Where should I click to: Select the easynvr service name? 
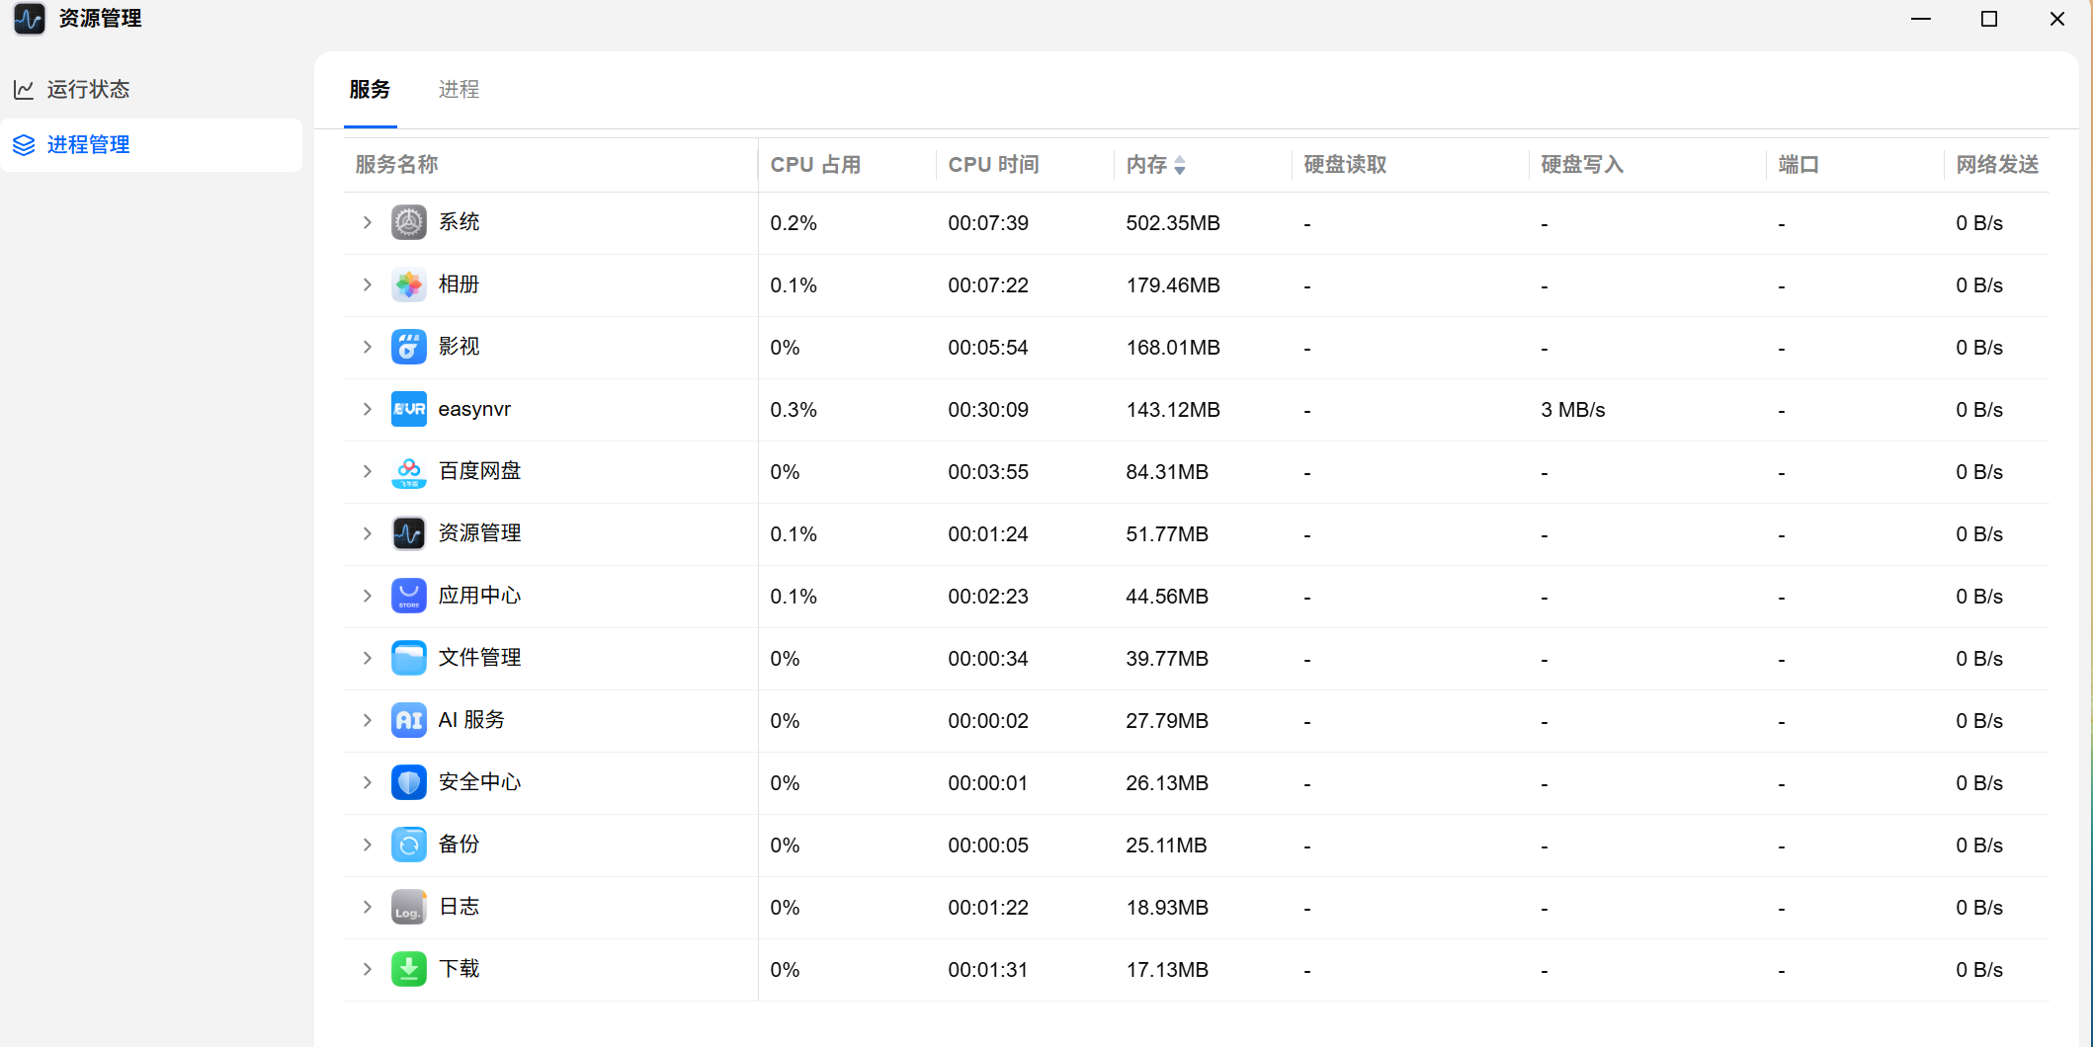coord(474,409)
